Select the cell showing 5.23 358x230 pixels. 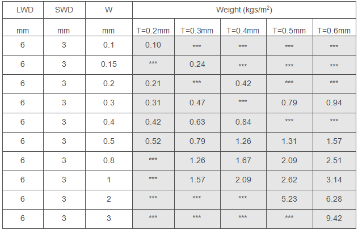[289, 199]
